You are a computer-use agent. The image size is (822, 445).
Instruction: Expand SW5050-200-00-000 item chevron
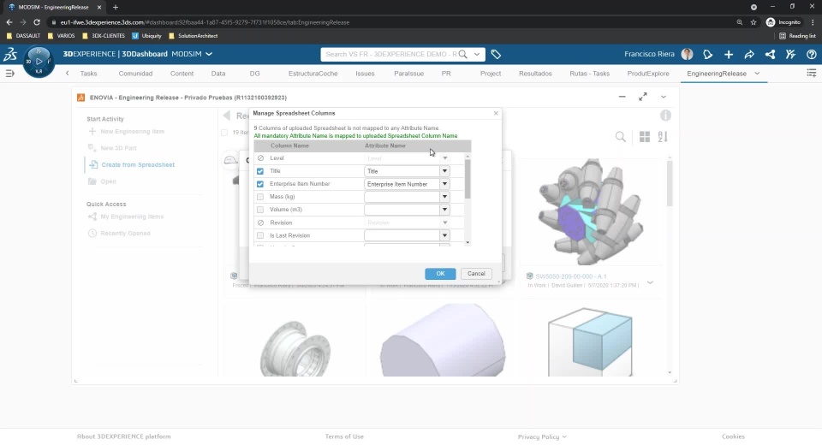650,282
